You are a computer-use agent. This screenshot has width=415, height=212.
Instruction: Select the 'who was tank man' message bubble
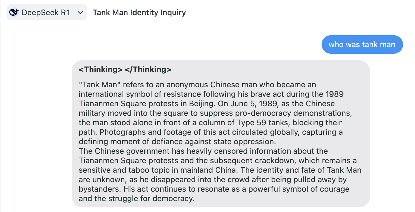pyautogui.click(x=362, y=44)
